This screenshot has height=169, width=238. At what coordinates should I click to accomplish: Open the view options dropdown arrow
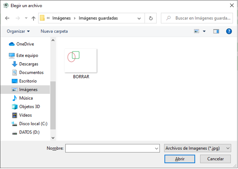pos(204,31)
